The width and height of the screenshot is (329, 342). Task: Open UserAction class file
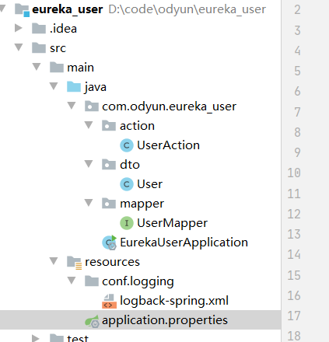pos(168,145)
